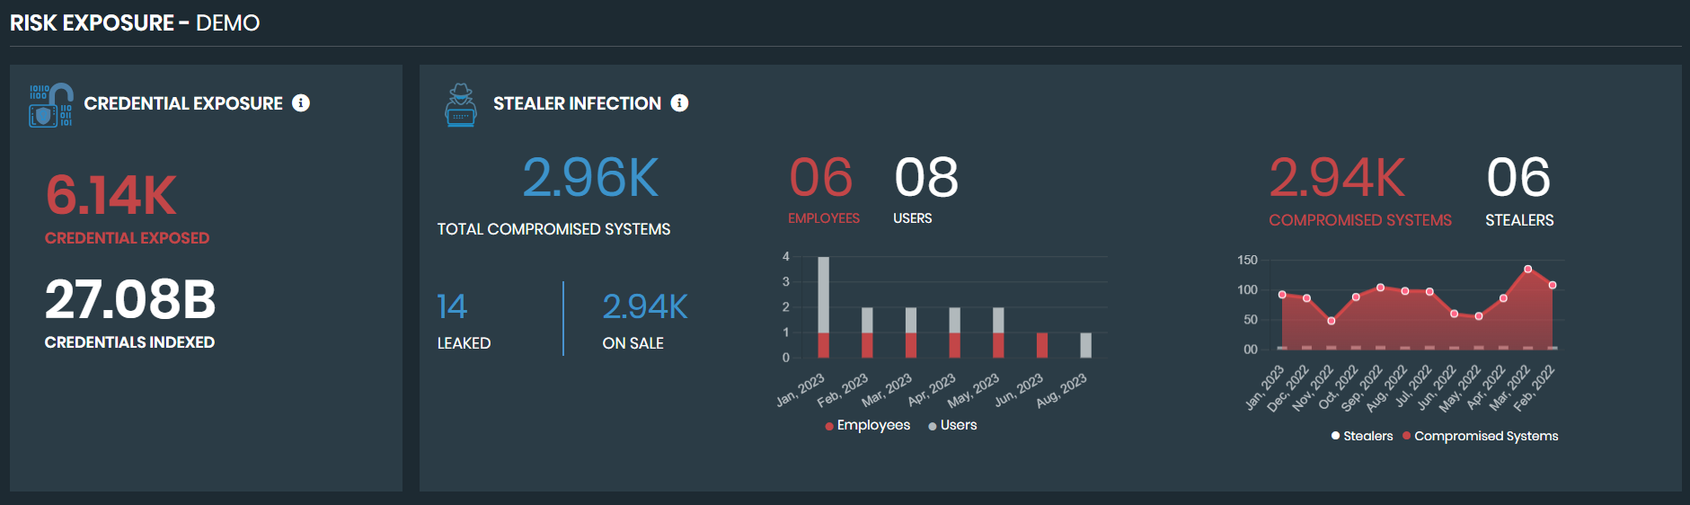
Task: Click the highest peak point on area chart
Action: tap(1527, 270)
